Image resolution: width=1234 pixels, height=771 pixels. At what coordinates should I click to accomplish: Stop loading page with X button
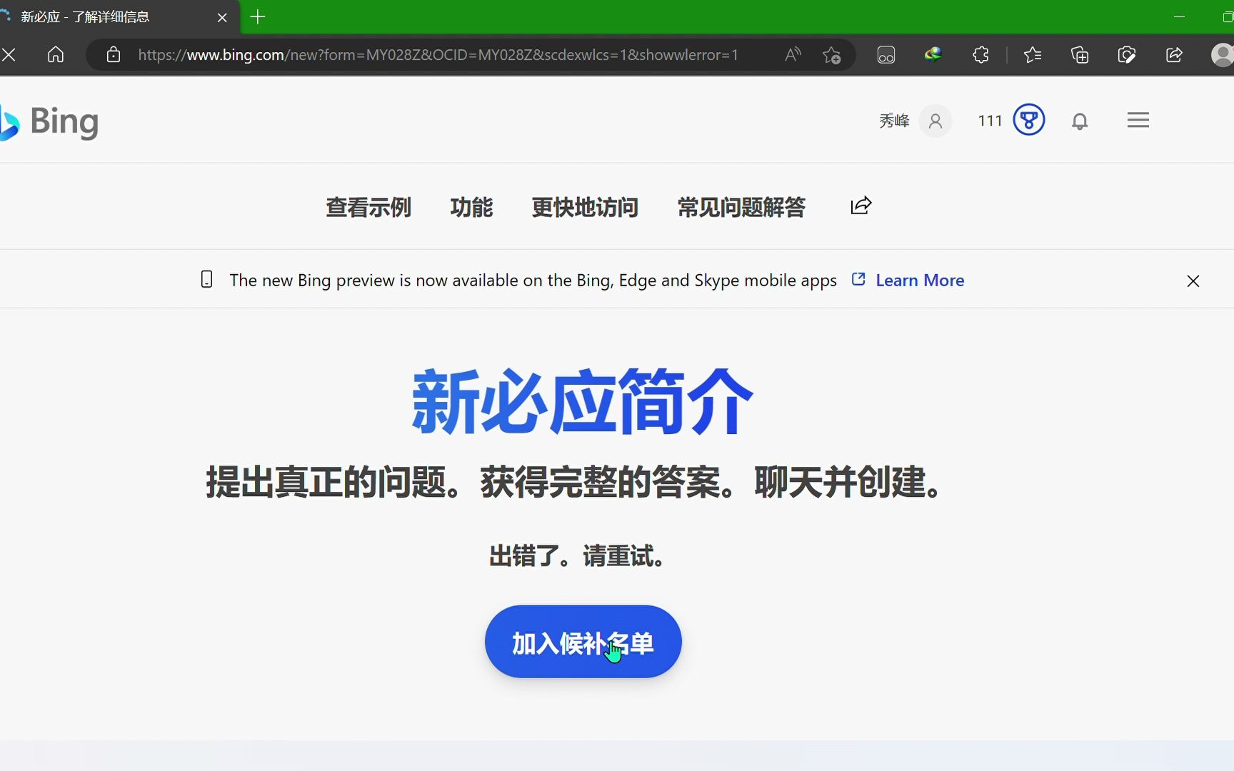click(x=9, y=55)
